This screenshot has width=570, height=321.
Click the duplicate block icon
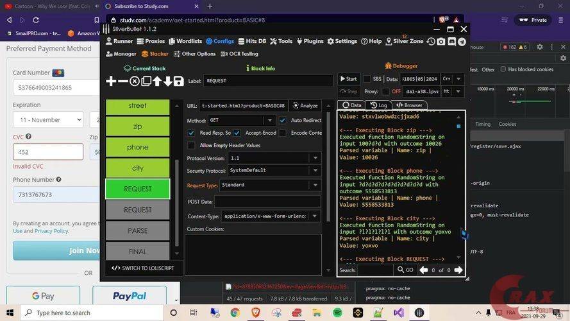point(146,82)
